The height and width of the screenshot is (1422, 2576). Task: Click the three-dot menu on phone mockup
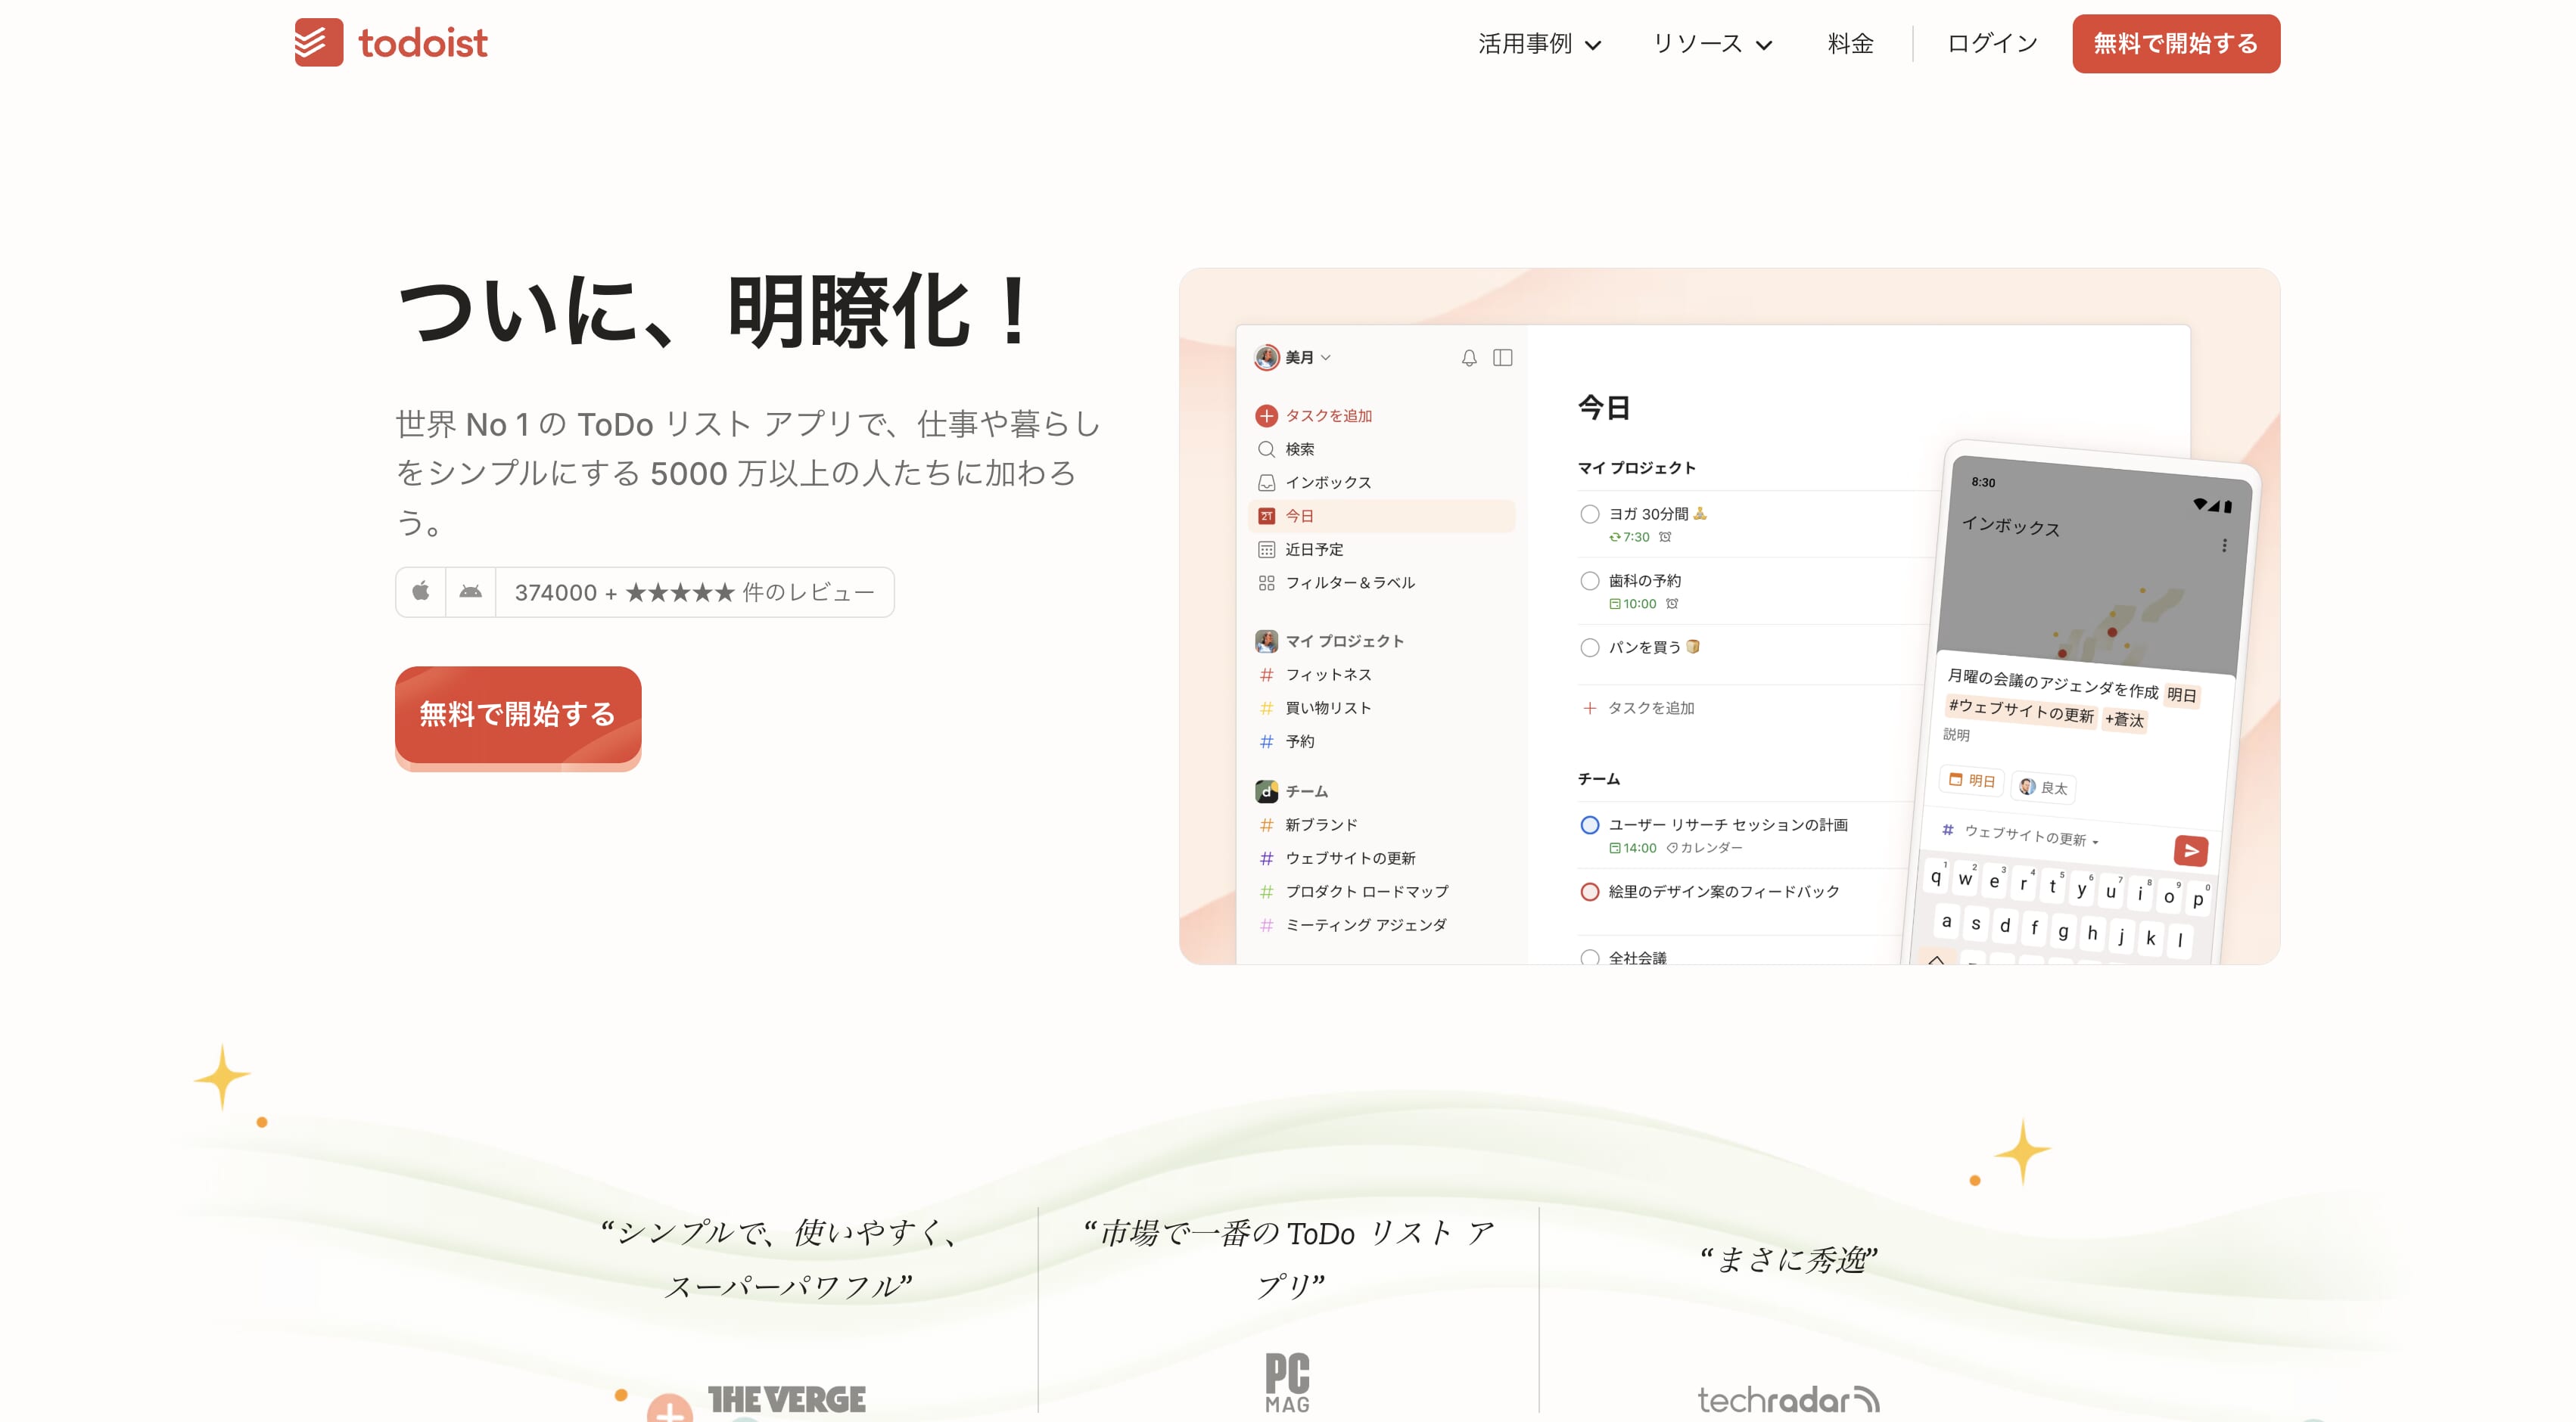click(x=2223, y=545)
